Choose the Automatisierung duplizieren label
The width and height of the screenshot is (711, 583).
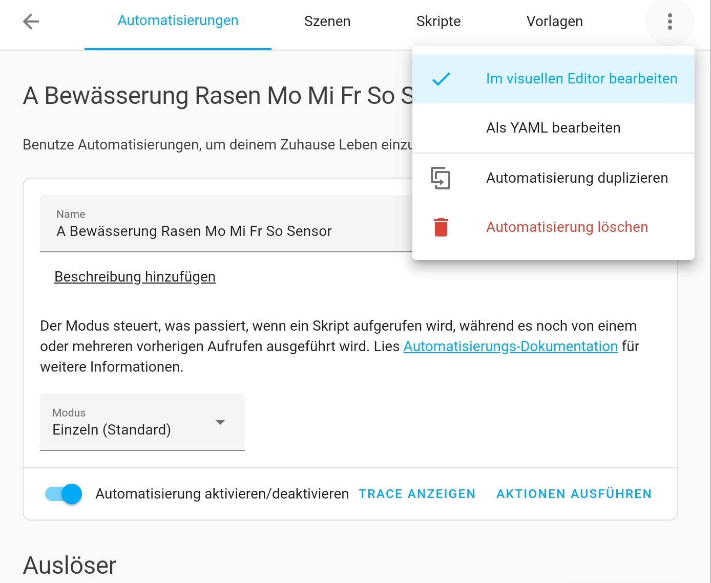click(x=577, y=178)
